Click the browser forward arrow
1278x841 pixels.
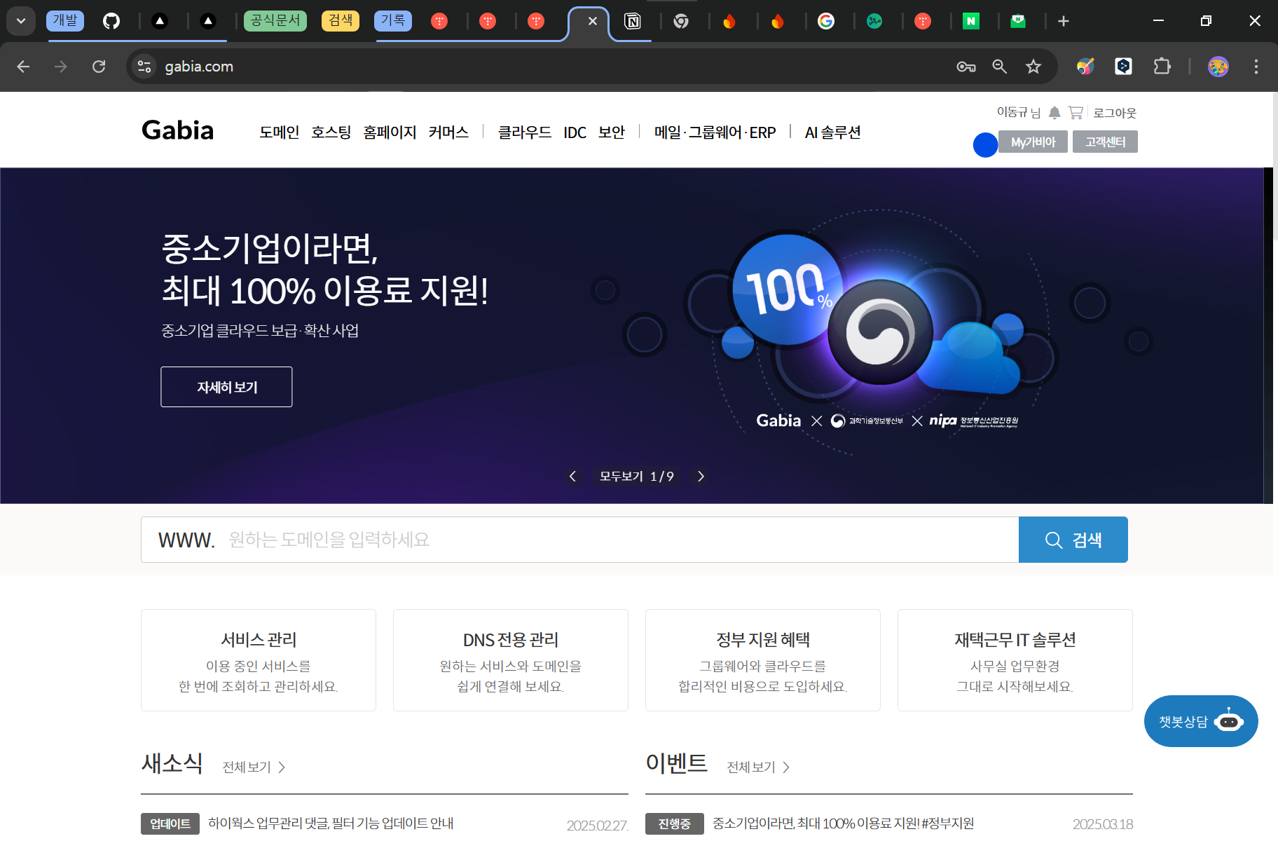point(61,67)
